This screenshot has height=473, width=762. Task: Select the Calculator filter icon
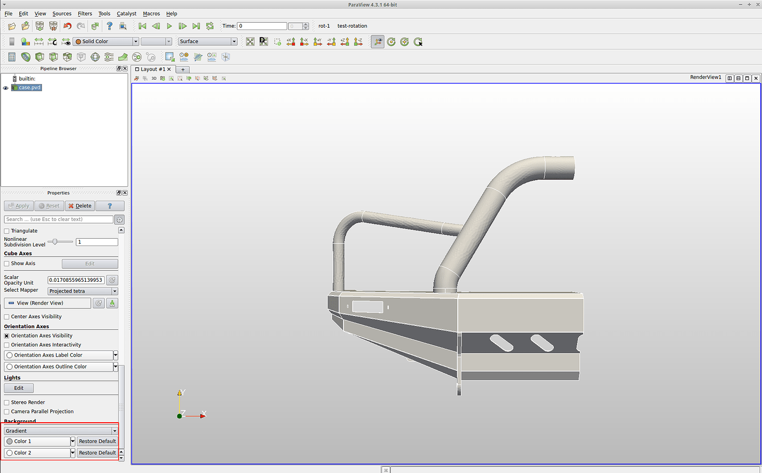(x=12, y=56)
